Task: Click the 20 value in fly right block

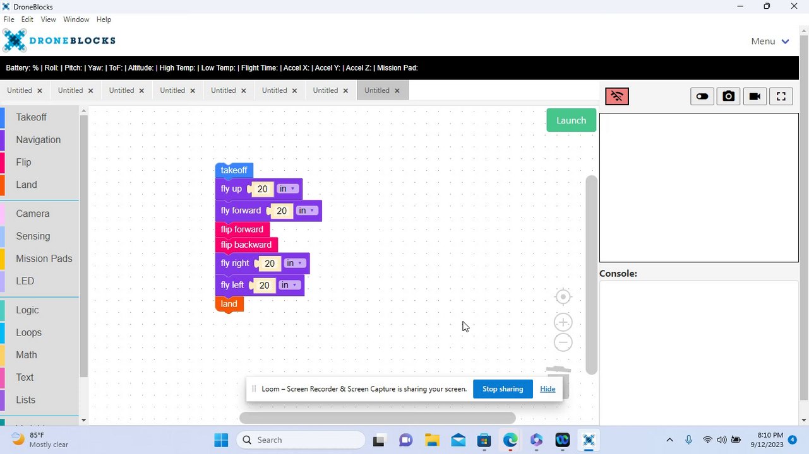Action: 270,263
